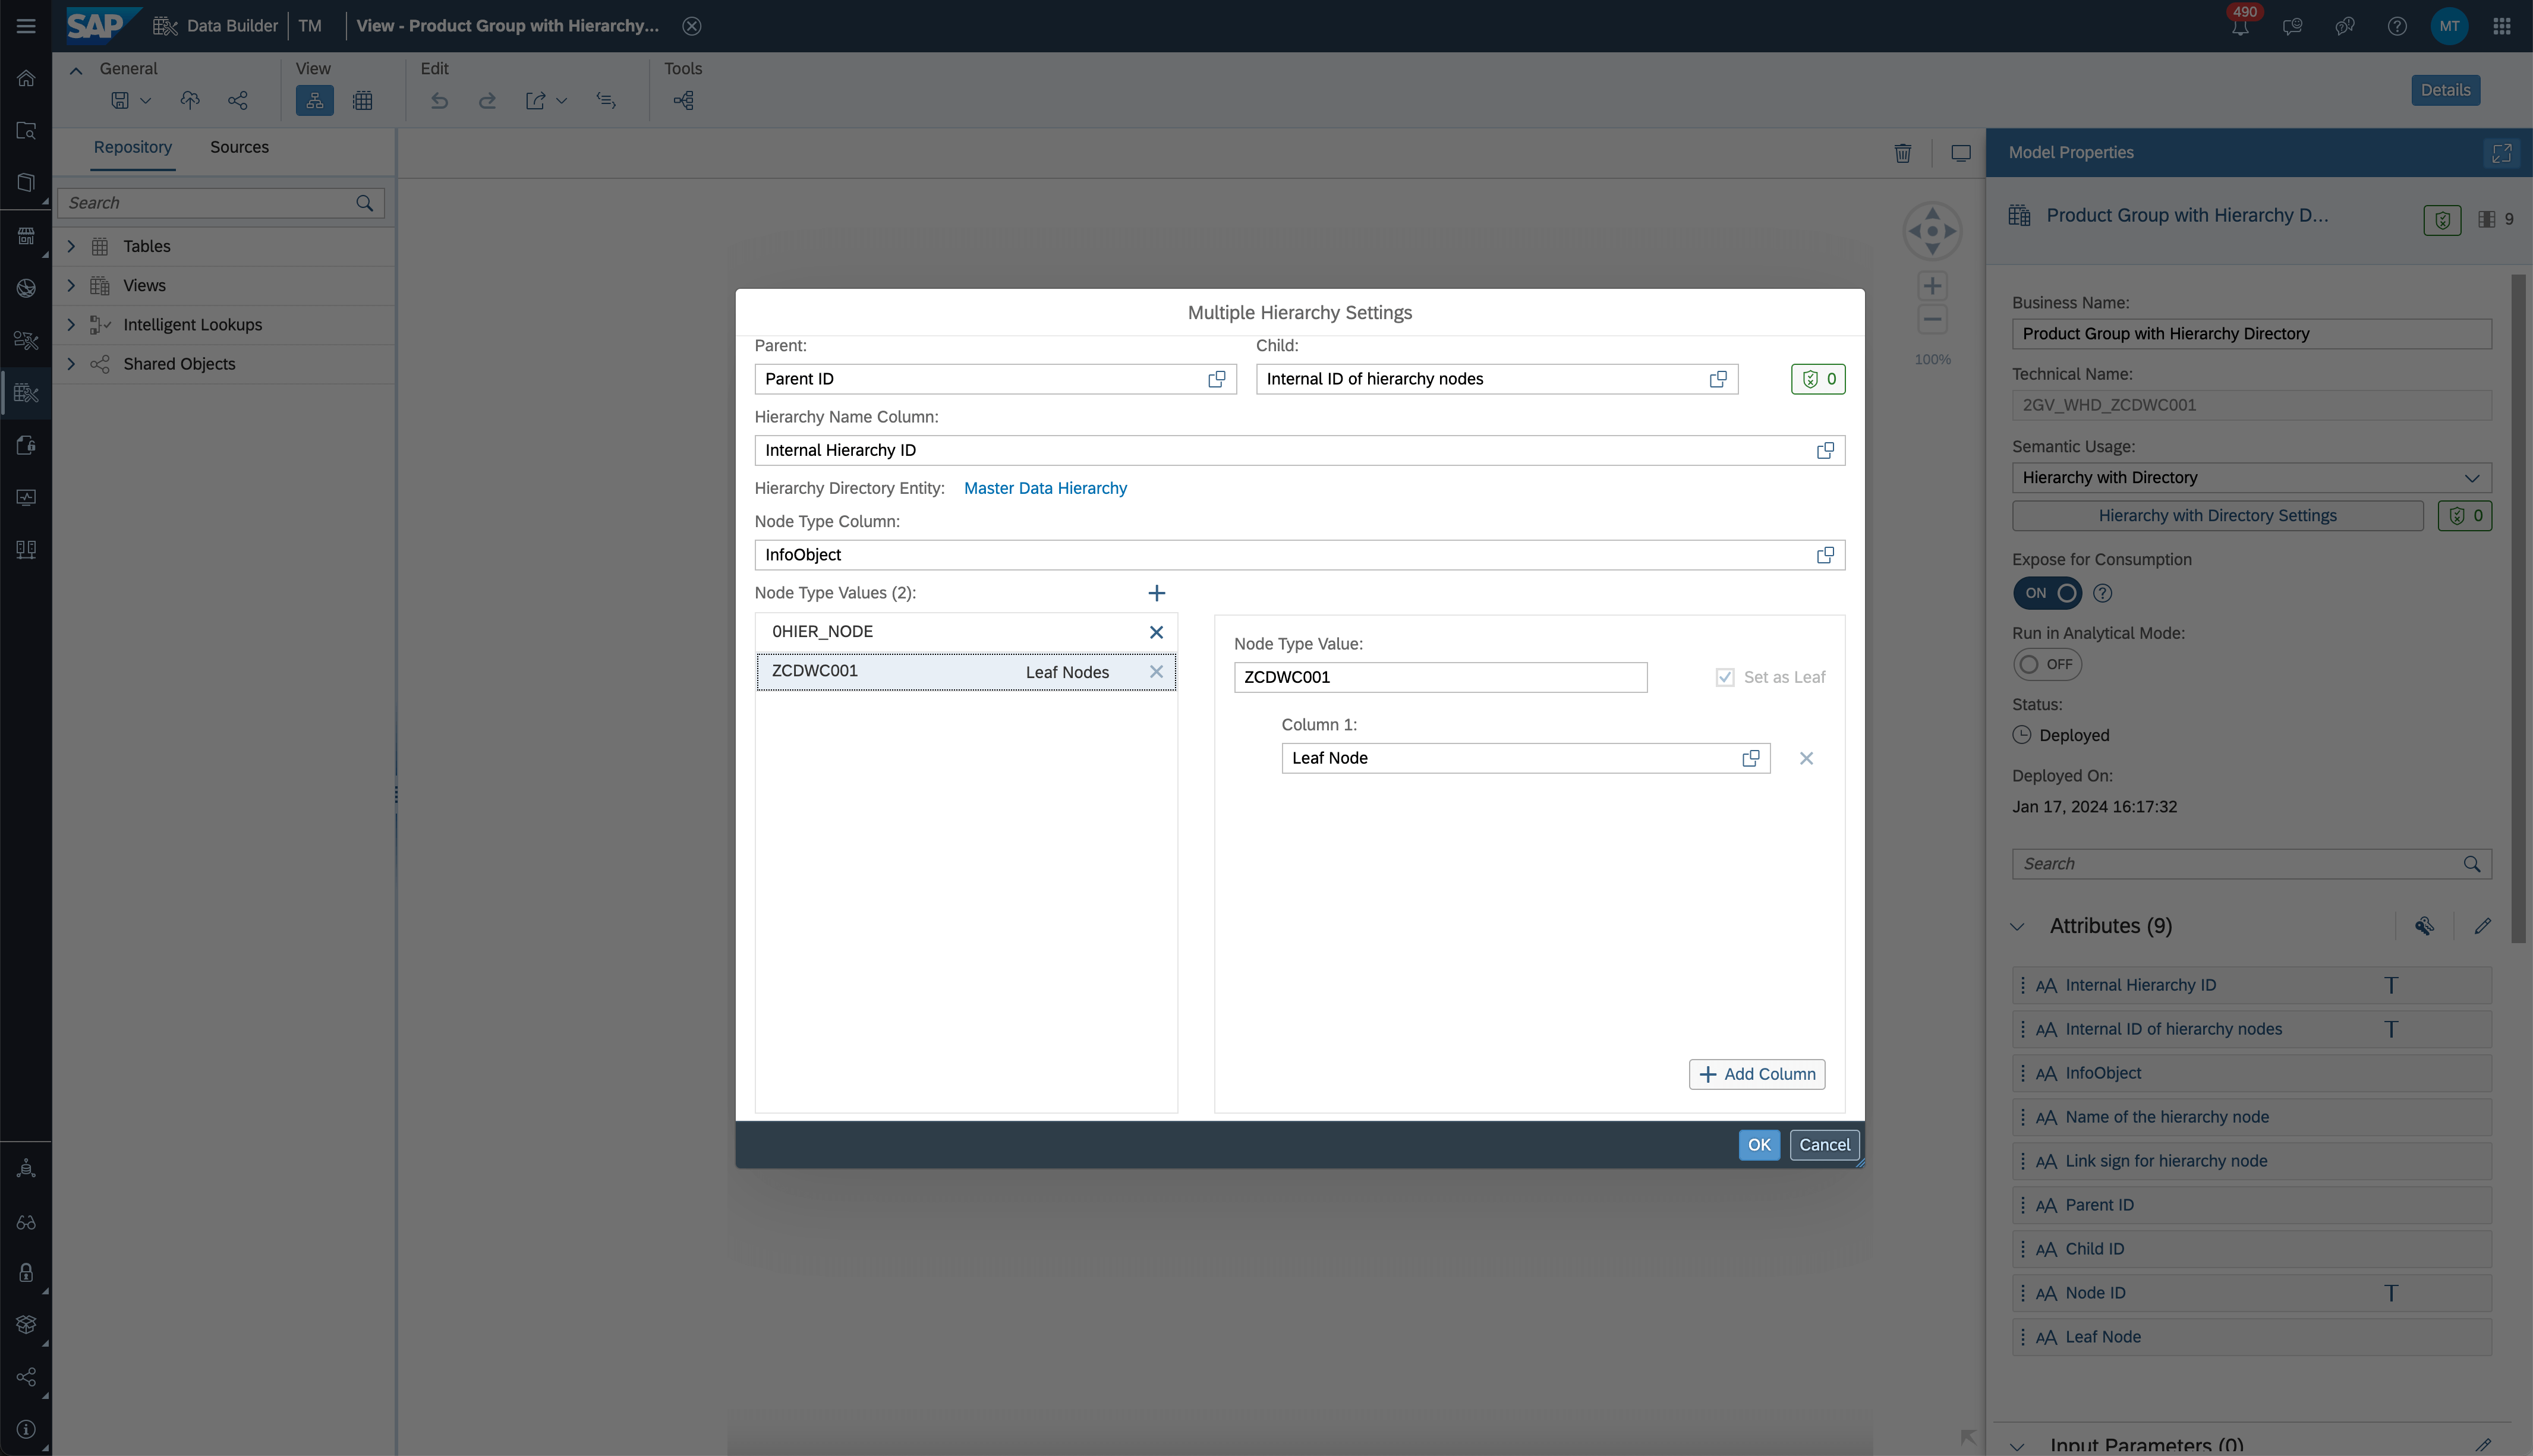The image size is (2533, 1456).
Task: Switch to the Sources tab
Action: click(x=239, y=147)
